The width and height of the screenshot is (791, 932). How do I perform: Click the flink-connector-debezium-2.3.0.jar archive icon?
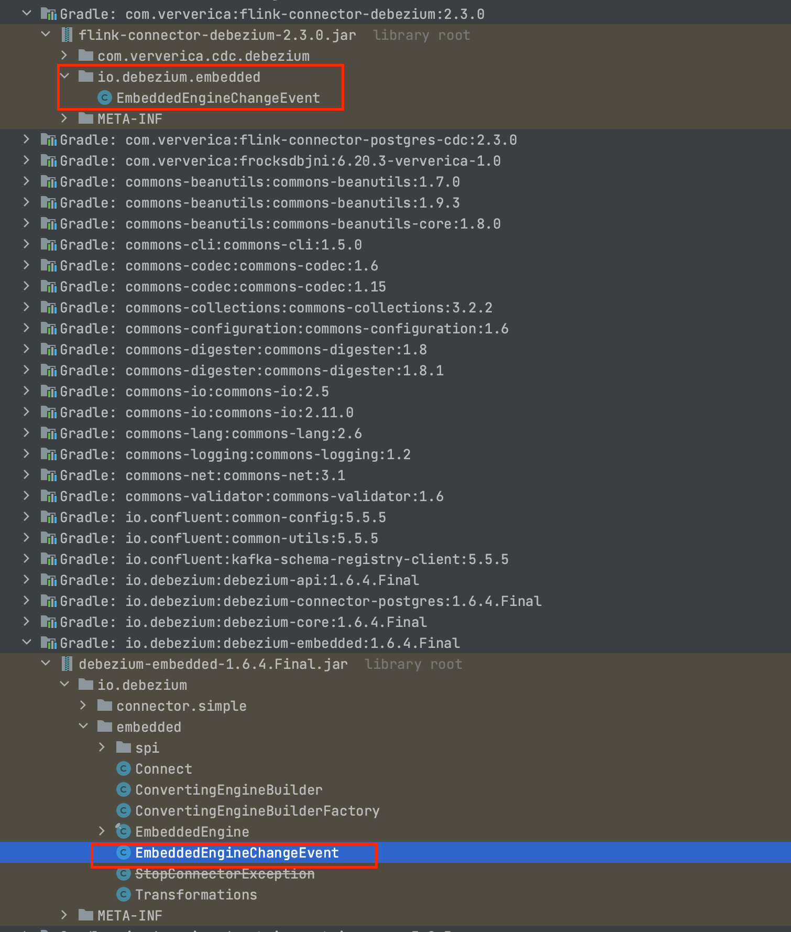(x=67, y=35)
